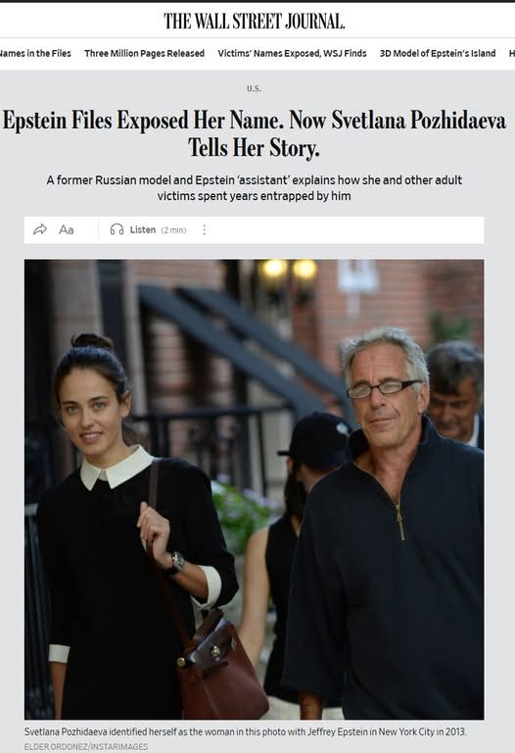
Task: Click the article title second line 'Tells Her Story'
Action: (x=254, y=147)
